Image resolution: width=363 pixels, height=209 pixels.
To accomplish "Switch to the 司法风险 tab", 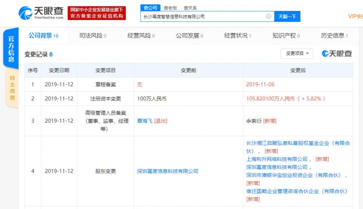I will pyautogui.click(x=93, y=36).
